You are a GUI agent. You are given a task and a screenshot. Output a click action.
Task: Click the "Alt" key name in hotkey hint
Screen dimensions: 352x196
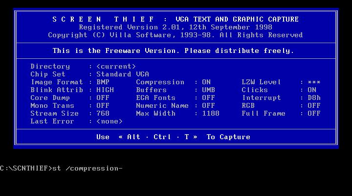[133, 137]
